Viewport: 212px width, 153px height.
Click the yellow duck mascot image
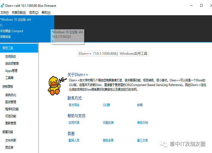pos(54,86)
